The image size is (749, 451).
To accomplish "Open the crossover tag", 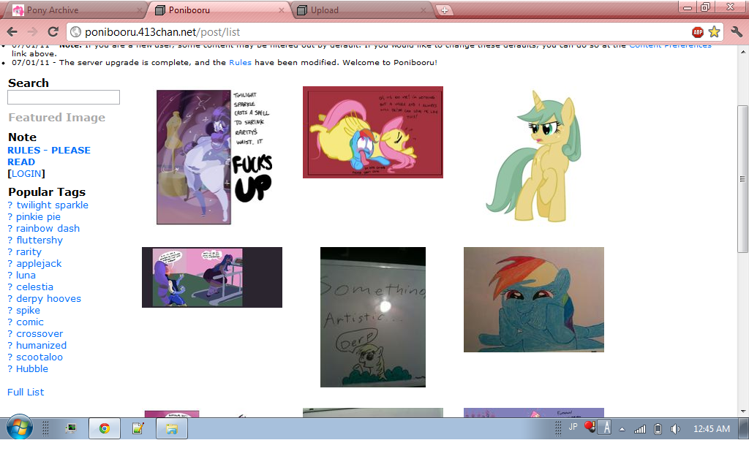I will pos(39,333).
